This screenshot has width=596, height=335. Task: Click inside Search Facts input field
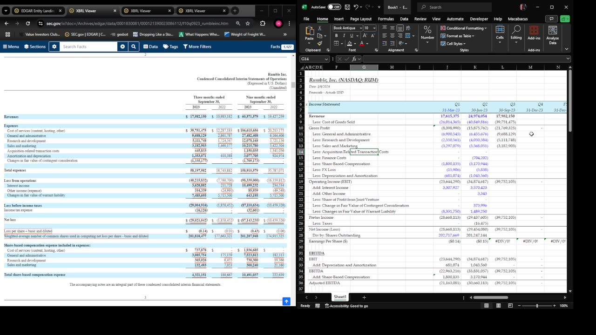click(89, 47)
